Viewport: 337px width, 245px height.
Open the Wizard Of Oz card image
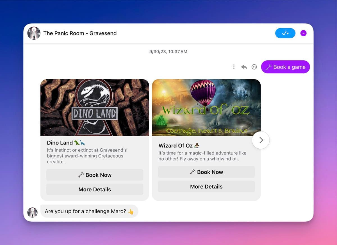pos(206,108)
